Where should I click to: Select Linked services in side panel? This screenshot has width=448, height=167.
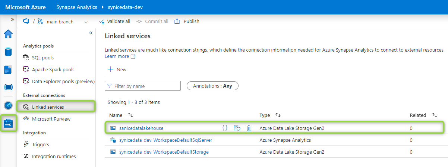(x=56, y=107)
